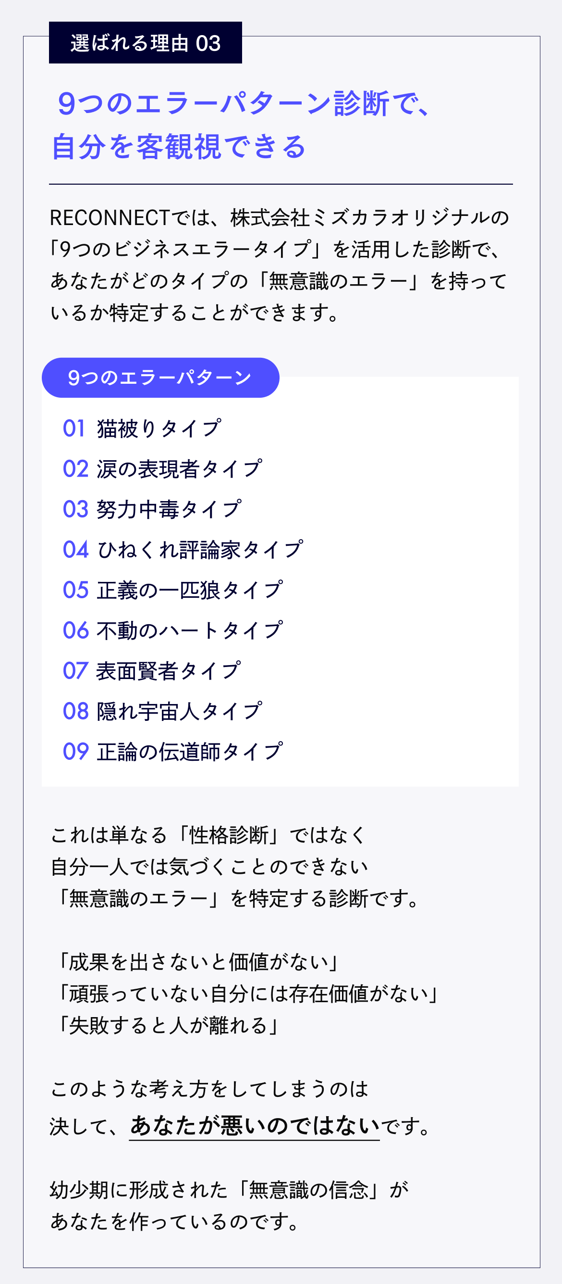
Task: Click the heading line '自分を客観視できる'
Action: 179,147
